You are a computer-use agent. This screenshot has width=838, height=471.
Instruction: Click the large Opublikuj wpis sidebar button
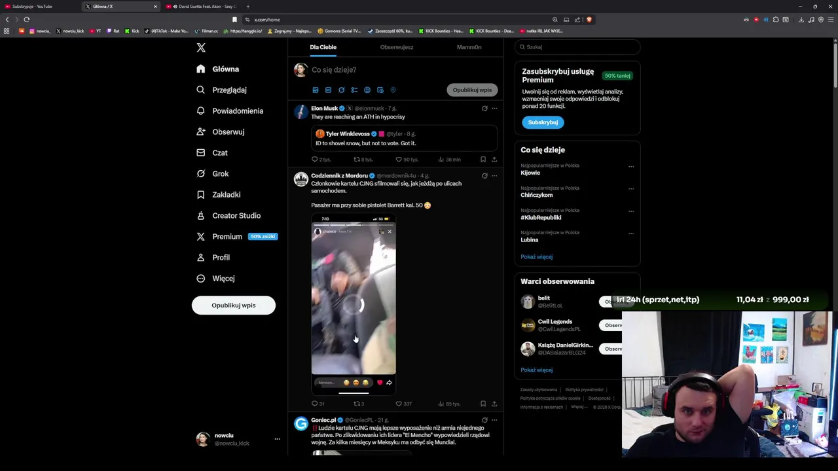coord(234,305)
